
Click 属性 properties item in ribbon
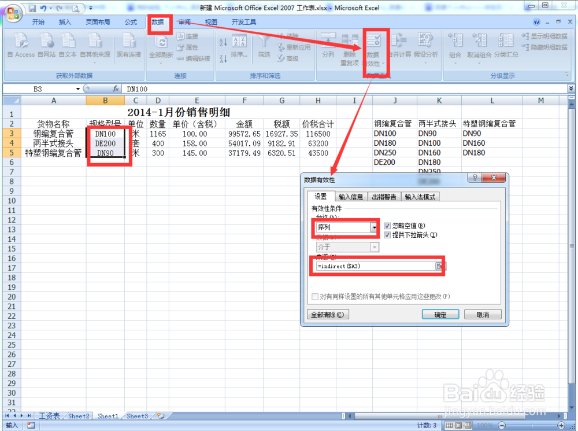click(x=187, y=47)
